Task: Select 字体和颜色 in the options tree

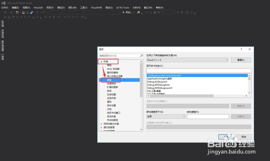Action: [112, 120]
